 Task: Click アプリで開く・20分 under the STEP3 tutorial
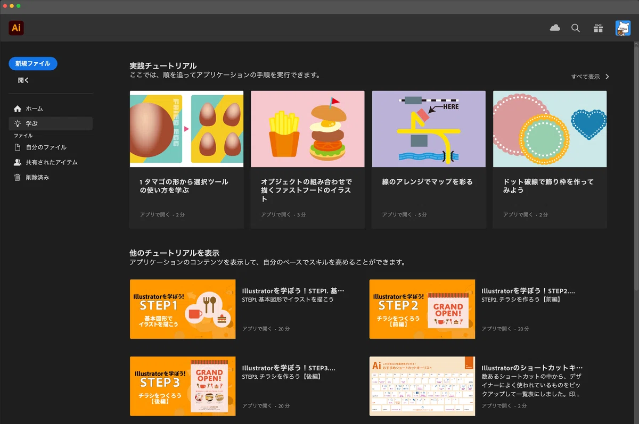click(266, 405)
